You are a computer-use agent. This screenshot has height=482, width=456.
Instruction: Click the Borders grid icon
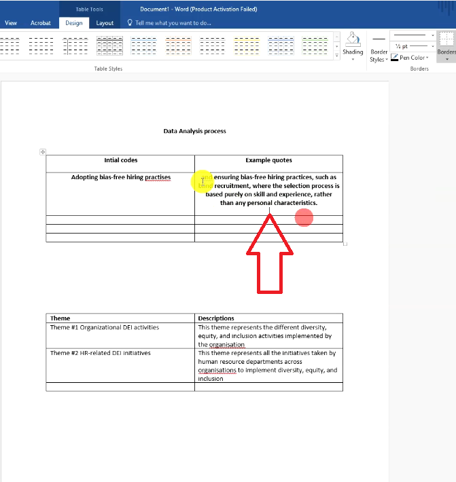pyautogui.click(x=446, y=39)
